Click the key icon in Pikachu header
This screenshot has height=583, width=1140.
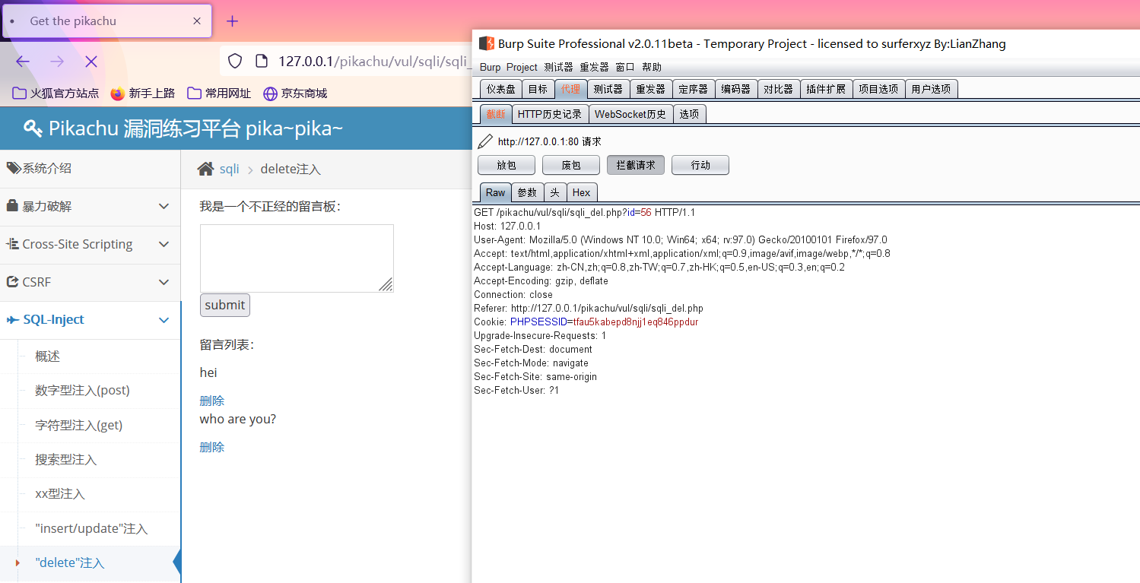(33, 128)
